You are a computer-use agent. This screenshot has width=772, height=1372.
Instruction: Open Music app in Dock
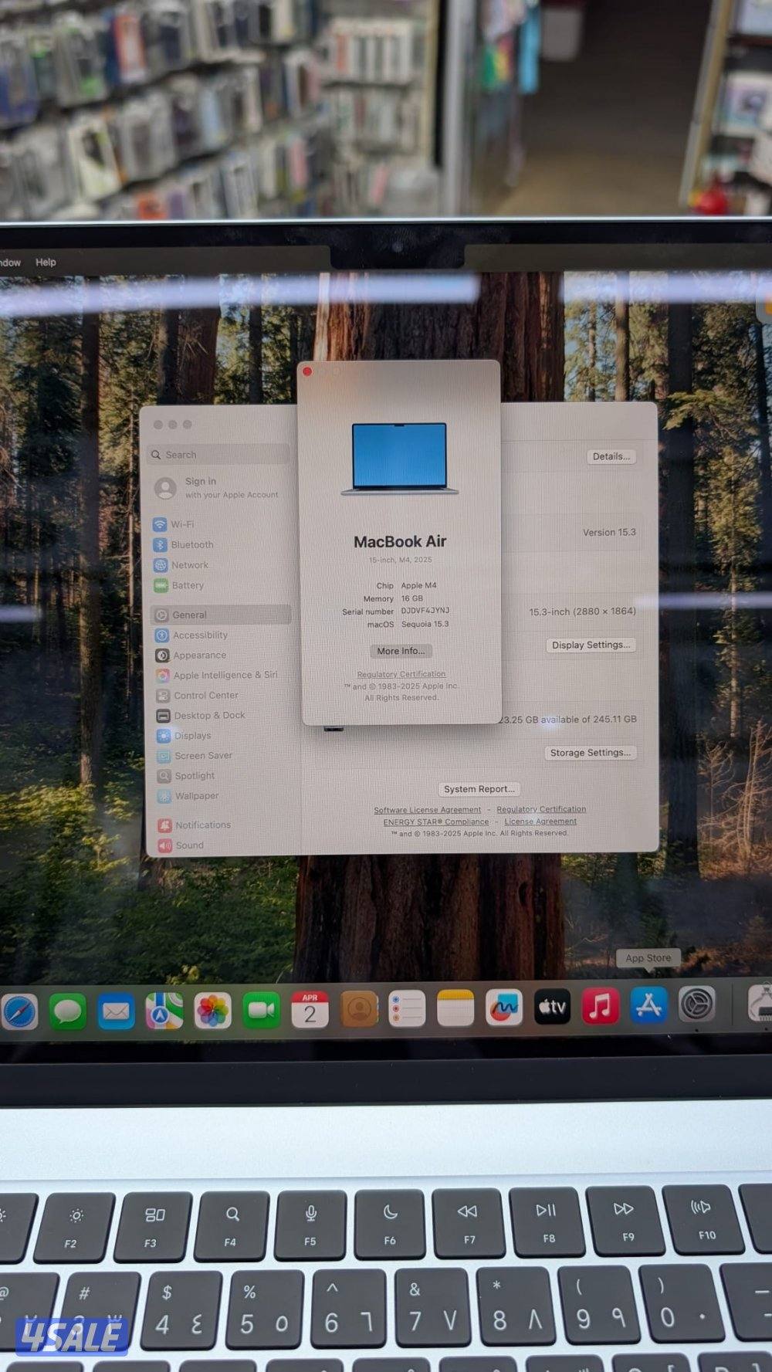(x=601, y=1006)
